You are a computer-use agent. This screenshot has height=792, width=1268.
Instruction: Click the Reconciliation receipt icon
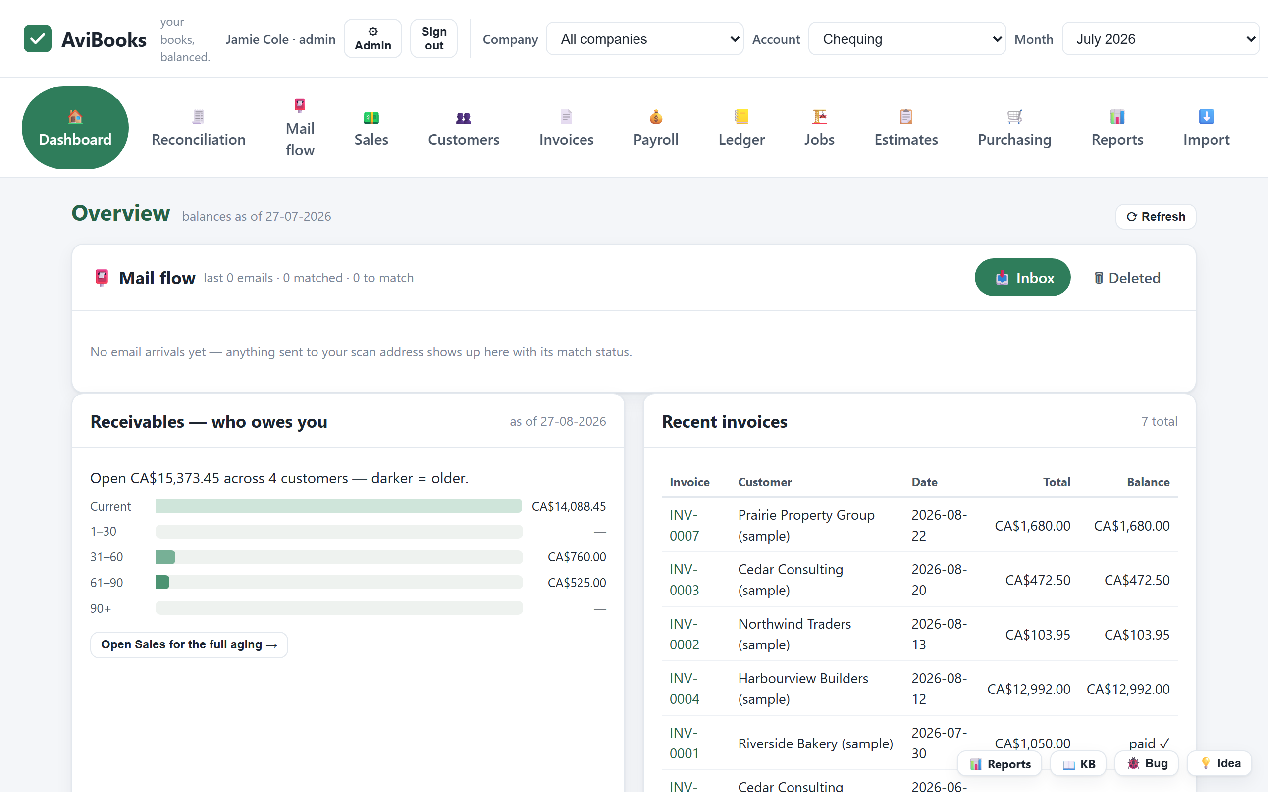pos(198,116)
